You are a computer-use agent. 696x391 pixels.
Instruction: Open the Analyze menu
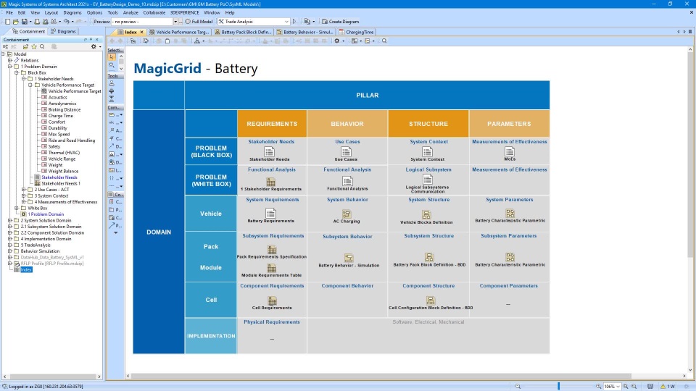pyautogui.click(x=130, y=13)
